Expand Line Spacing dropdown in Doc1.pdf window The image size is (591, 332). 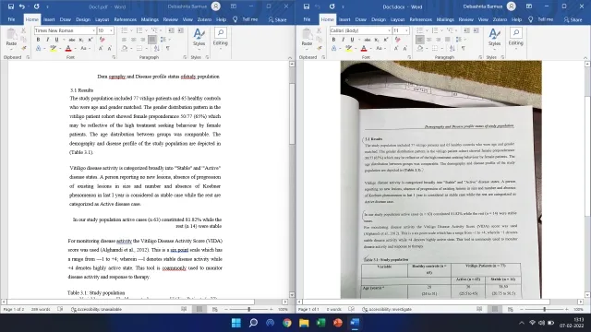[169, 40]
